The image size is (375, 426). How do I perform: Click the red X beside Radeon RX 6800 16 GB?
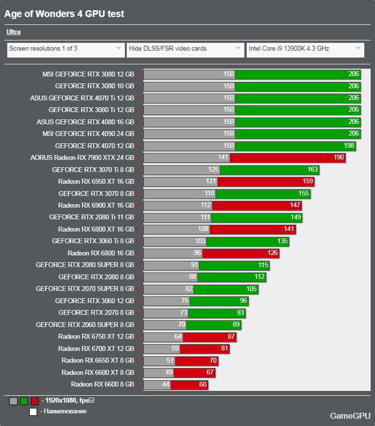pos(138,253)
